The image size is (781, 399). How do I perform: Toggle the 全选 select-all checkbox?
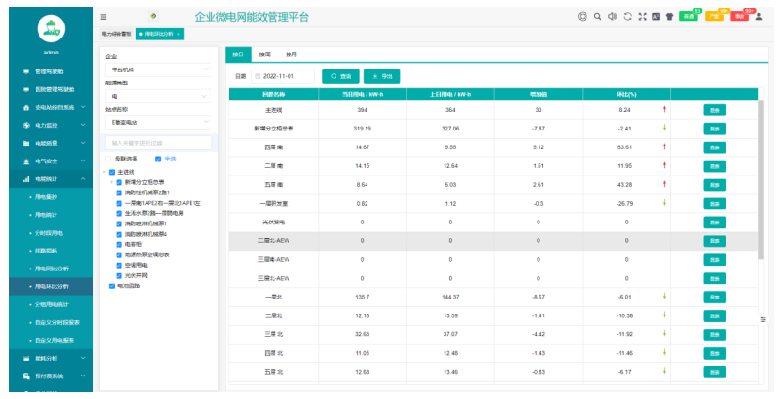pos(158,159)
